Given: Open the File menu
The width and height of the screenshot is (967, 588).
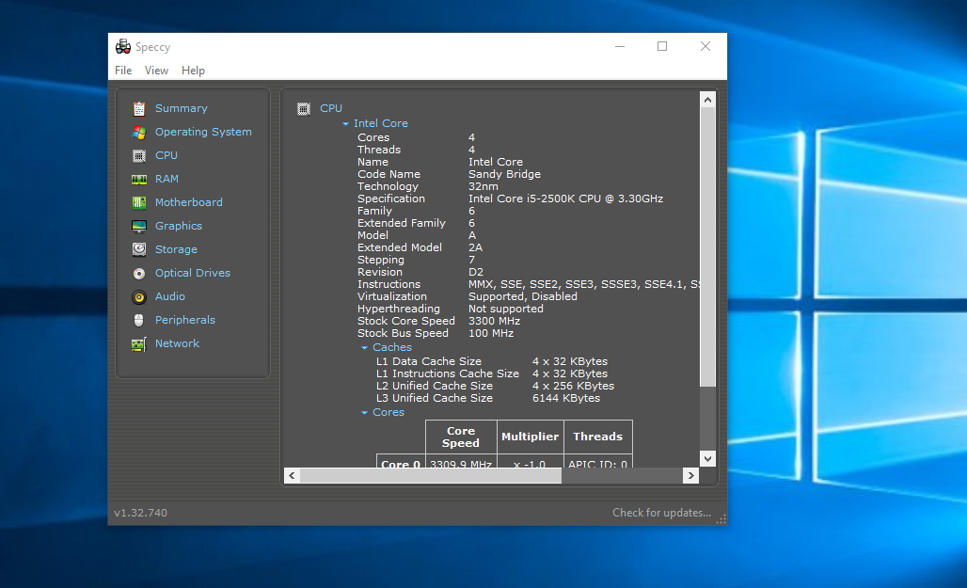Looking at the screenshot, I should [x=123, y=71].
